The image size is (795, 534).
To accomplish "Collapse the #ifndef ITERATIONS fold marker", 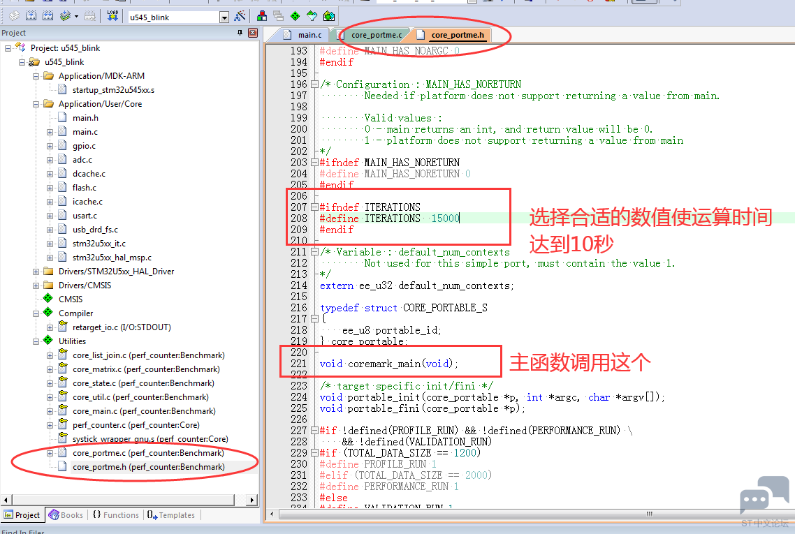I will 314,207.
